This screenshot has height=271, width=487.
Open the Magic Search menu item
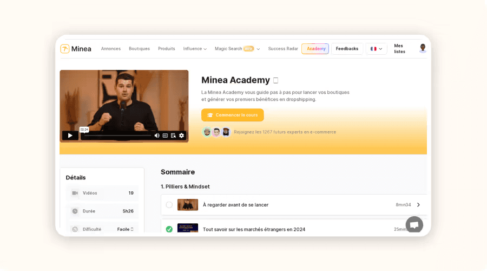pyautogui.click(x=228, y=49)
